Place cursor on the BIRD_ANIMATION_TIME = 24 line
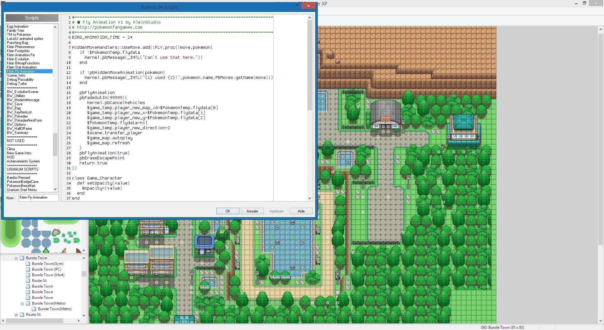 [x=102, y=37]
